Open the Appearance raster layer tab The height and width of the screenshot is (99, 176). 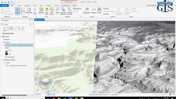(x=66, y=5)
